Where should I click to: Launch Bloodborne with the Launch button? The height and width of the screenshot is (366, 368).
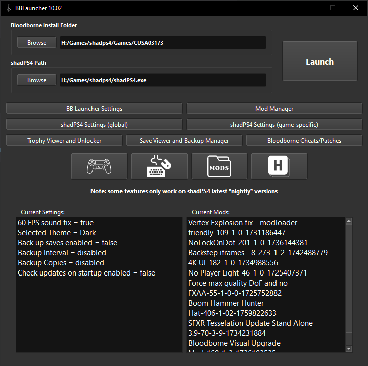(x=320, y=61)
